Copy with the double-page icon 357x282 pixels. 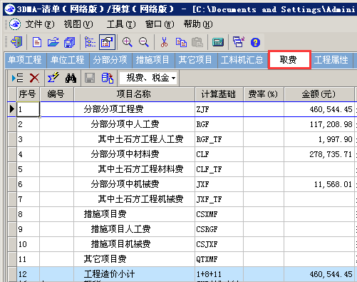coord(181,42)
